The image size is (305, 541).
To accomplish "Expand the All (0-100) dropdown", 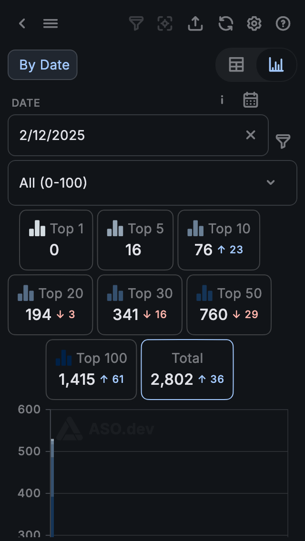I will pyautogui.click(x=152, y=183).
